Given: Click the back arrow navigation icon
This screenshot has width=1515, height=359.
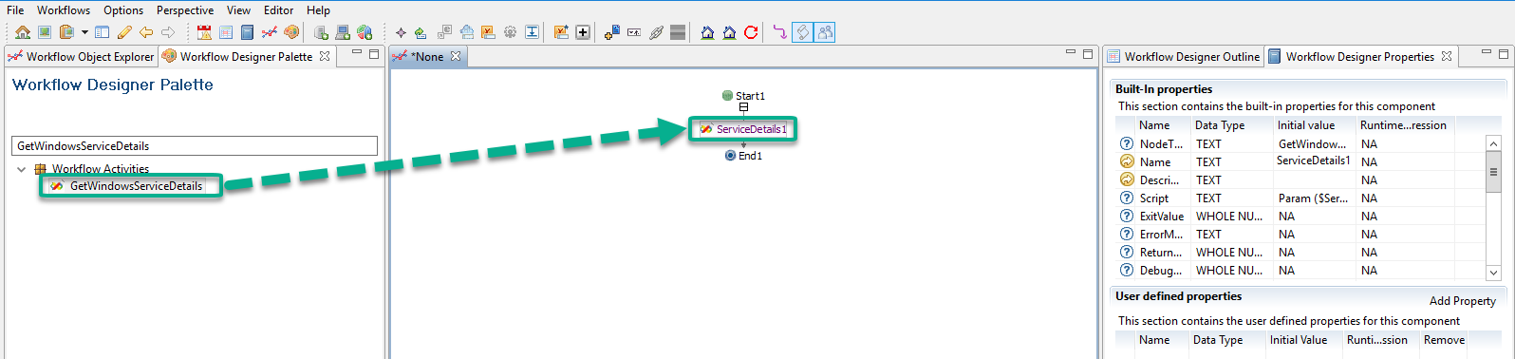Looking at the screenshot, I should 146,32.
